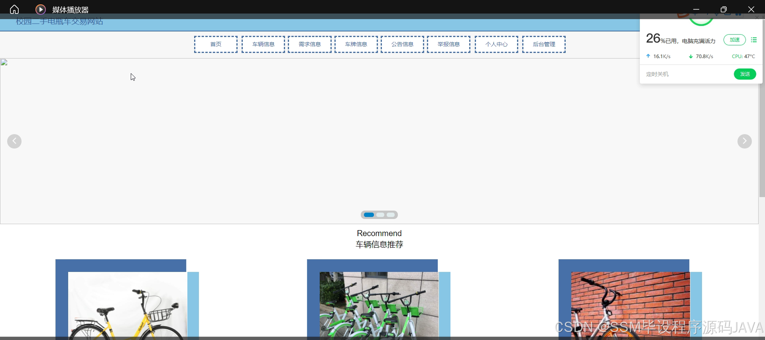
Task: Open the brick wall bicycle thumbnail
Action: click(x=630, y=305)
